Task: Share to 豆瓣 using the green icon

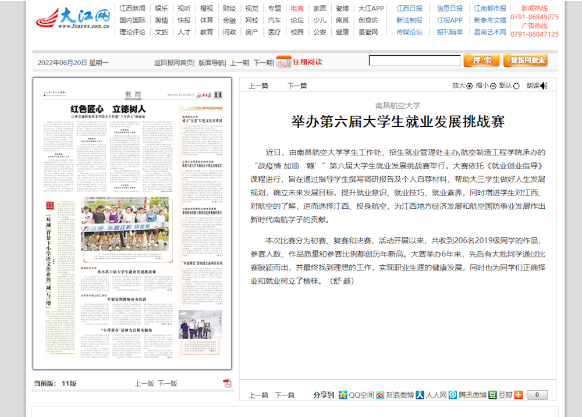Action: tap(492, 395)
